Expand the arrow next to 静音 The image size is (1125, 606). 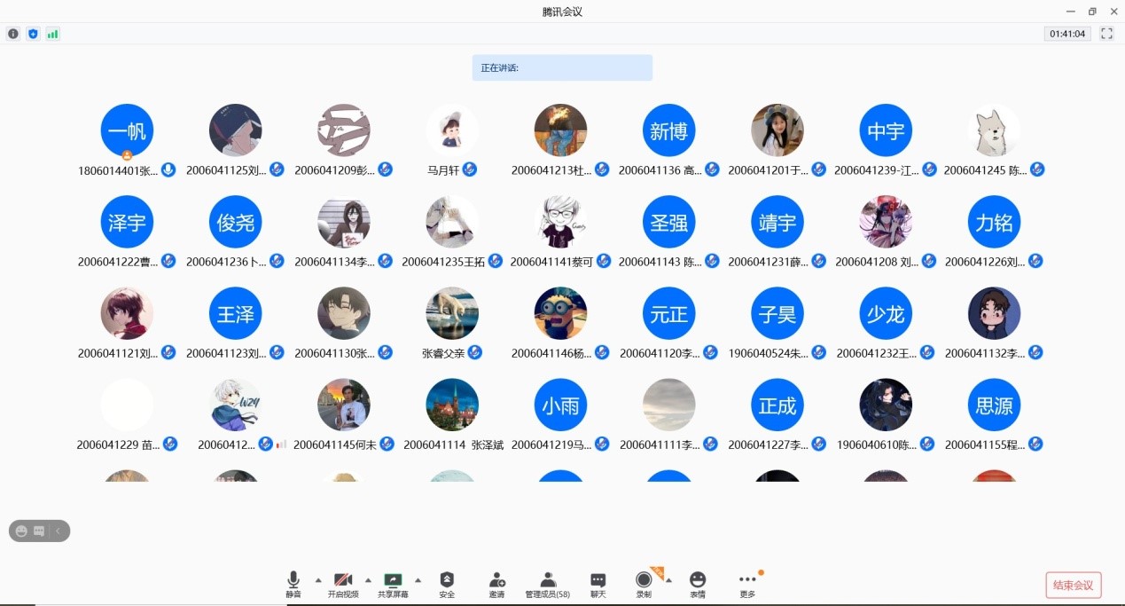coord(318,580)
